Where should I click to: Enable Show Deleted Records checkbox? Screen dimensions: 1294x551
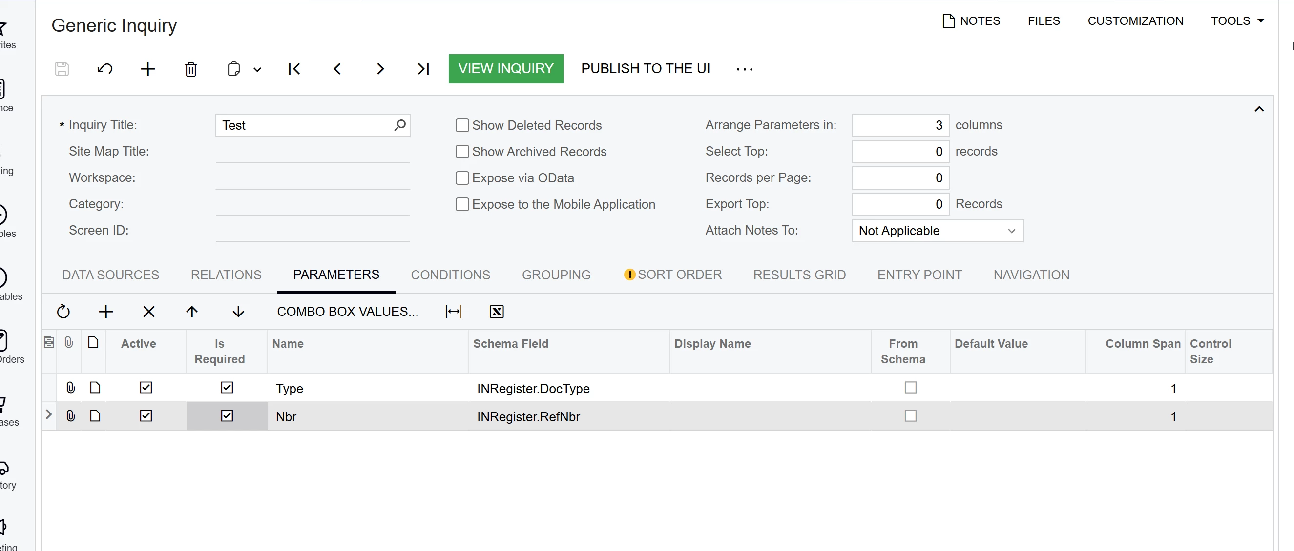coord(461,125)
